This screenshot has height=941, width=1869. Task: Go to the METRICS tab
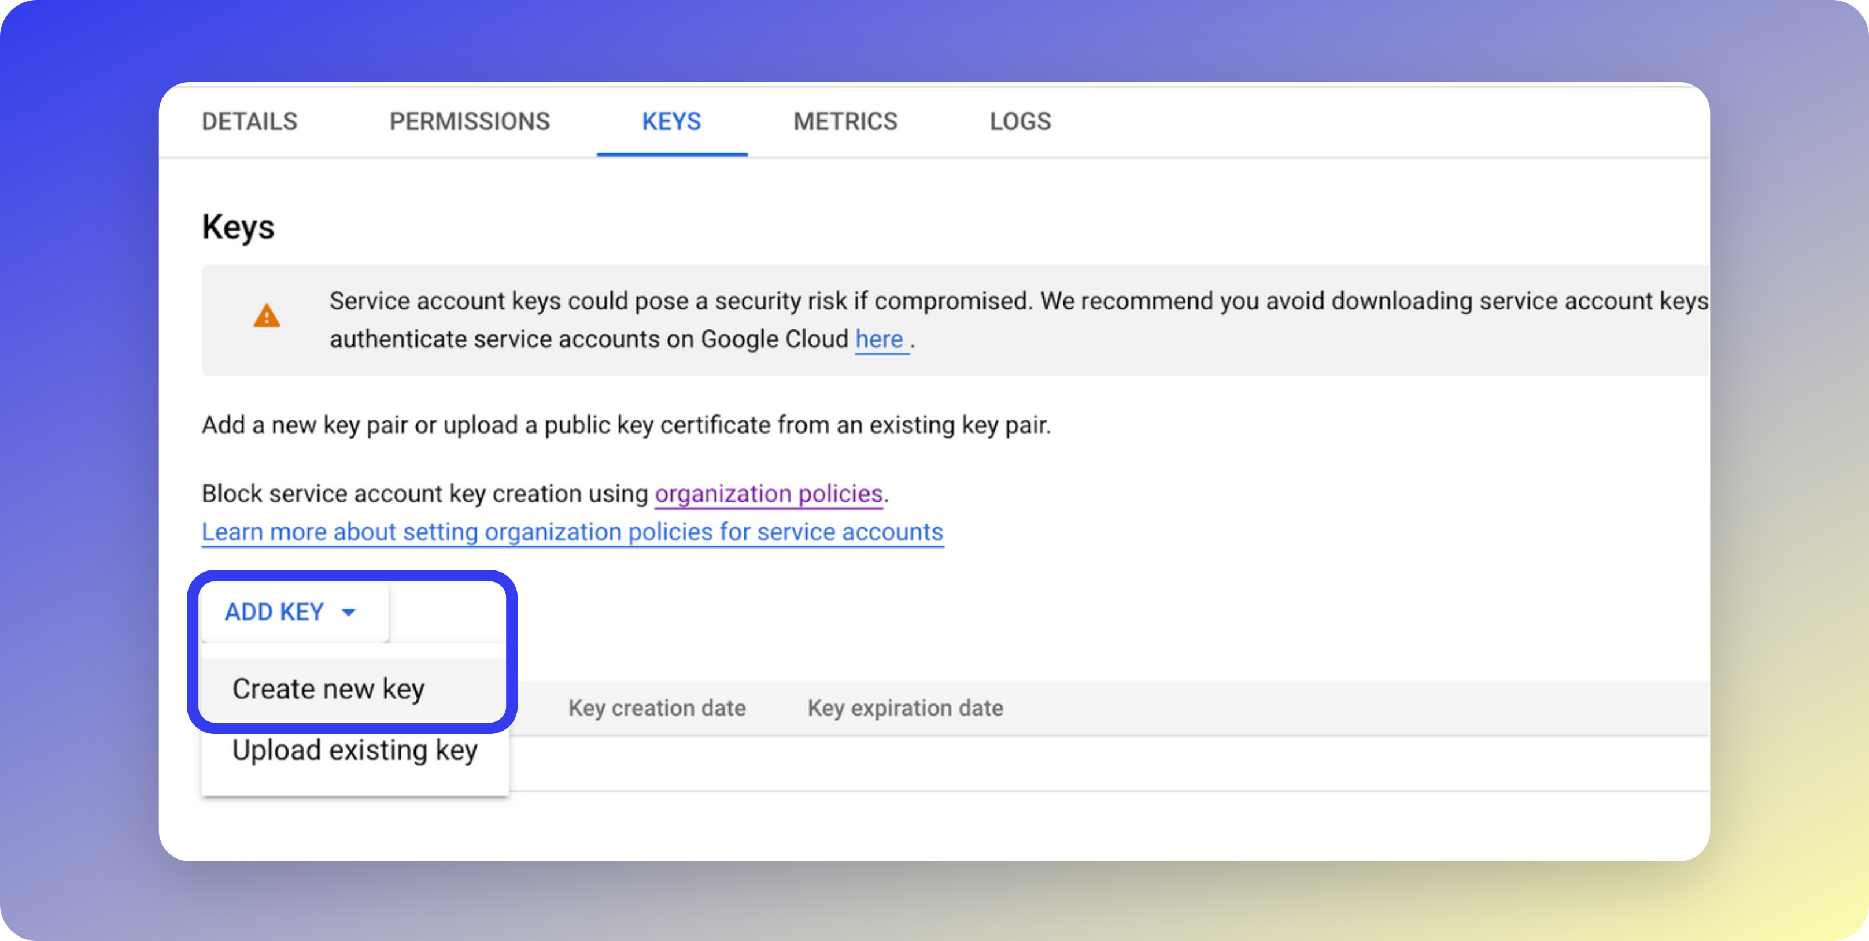click(x=845, y=121)
